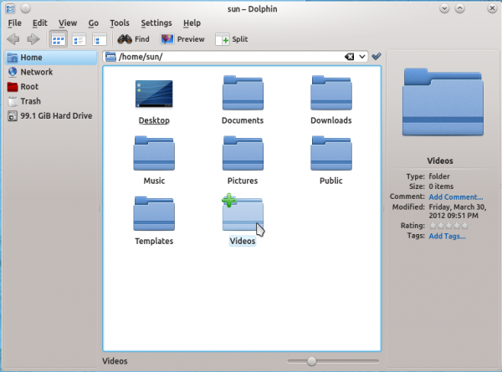Set rating with the first star
This screenshot has height=372, width=502.
tap(433, 227)
